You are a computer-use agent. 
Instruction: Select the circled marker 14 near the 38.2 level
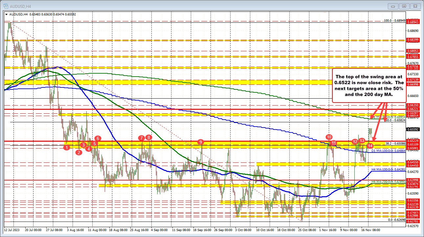click(x=370, y=145)
